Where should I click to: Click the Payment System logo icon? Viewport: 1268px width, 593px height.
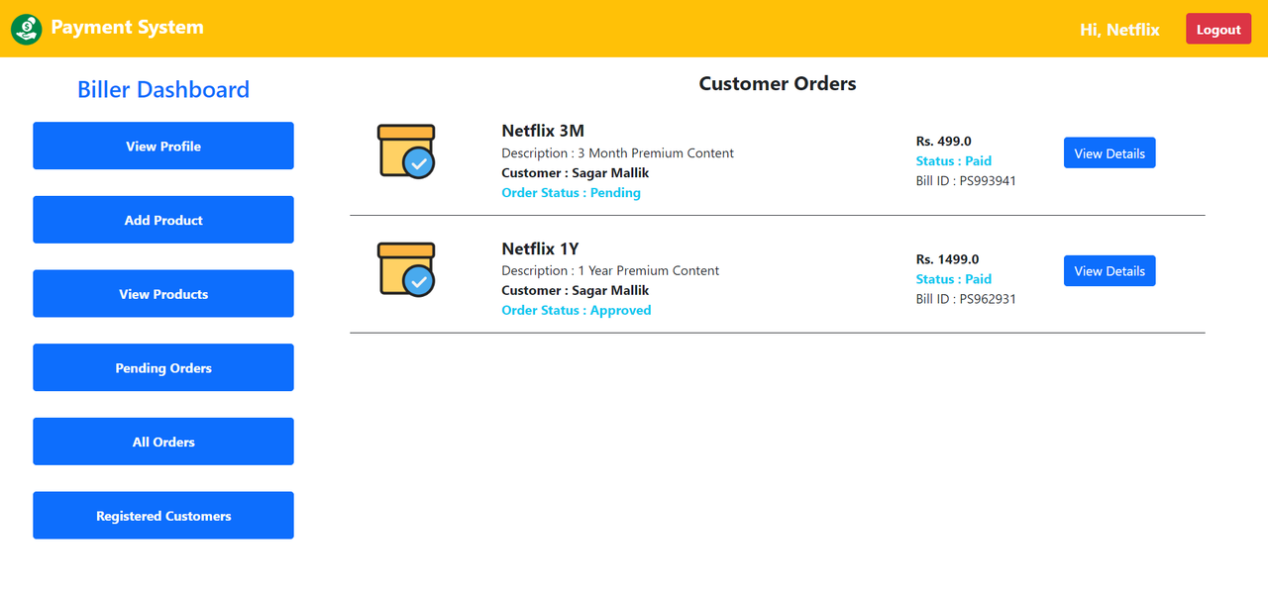pos(26,29)
